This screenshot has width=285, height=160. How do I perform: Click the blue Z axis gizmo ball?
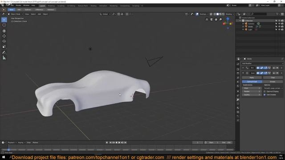pyautogui.click(x=228, y=19)
